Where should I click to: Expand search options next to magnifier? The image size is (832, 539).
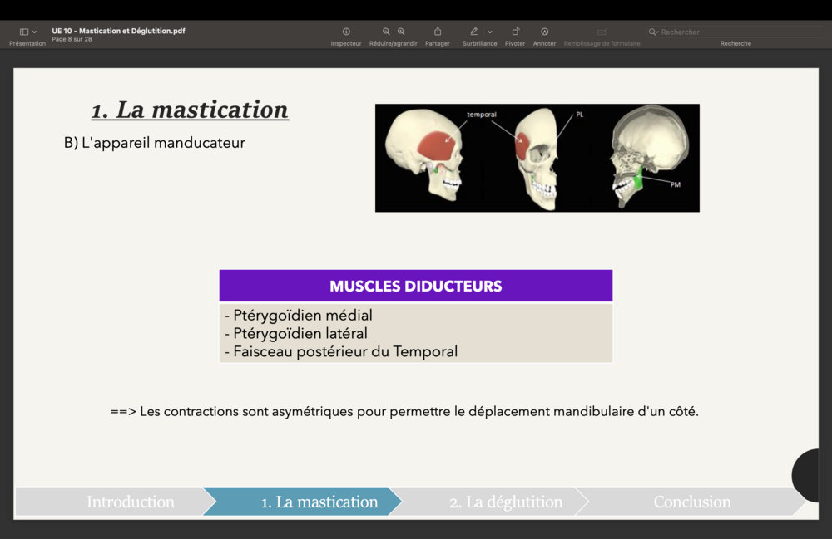pos(655,32)
